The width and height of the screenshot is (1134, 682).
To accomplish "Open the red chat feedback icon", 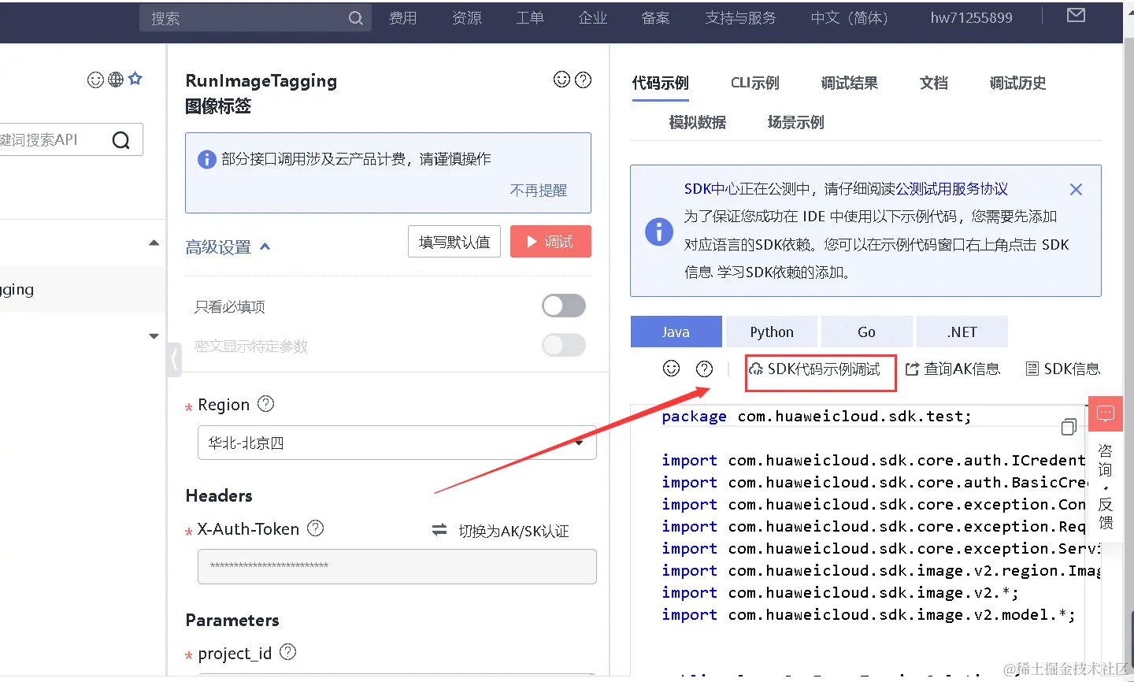I will click(x=1106, y=413).
